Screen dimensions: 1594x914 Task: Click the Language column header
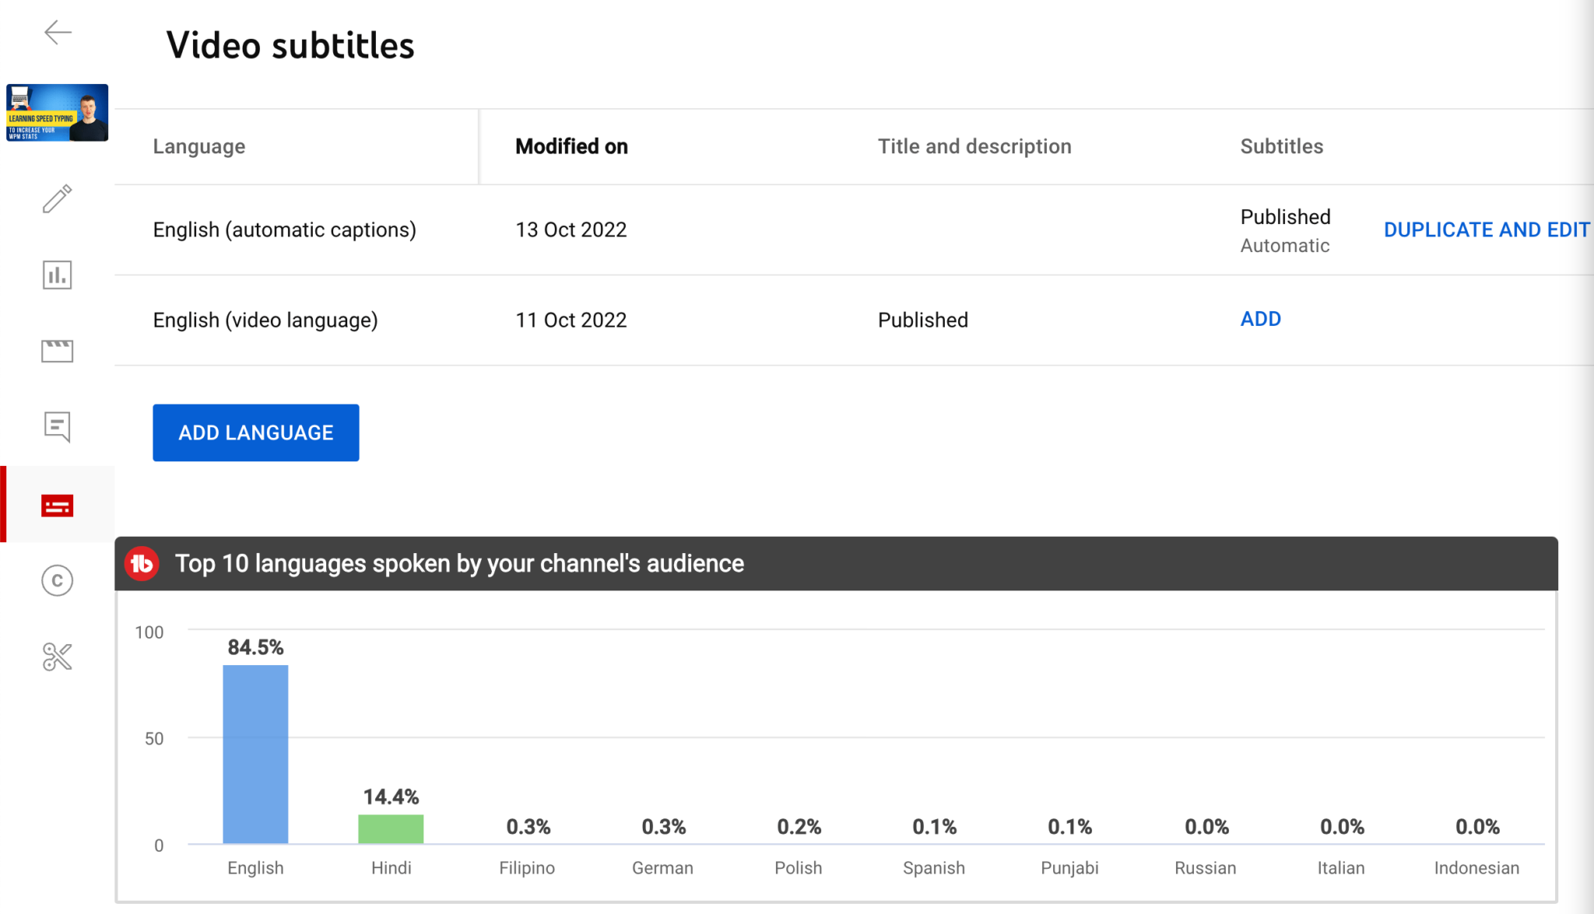(x=199, y=146)
